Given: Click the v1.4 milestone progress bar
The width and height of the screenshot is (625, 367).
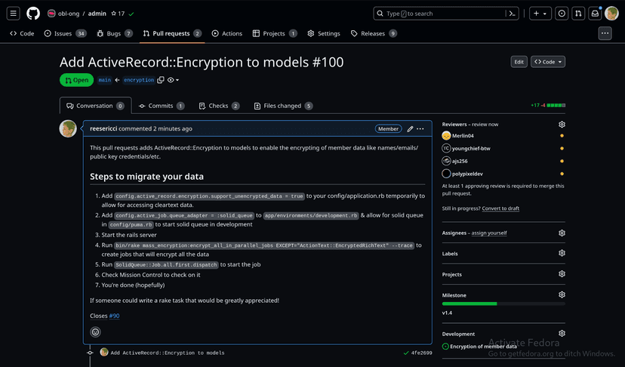Looking at the screenshot, I should point(502,304).
